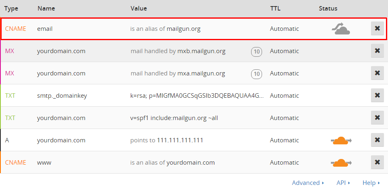Click MX type label of mxa.mailgun.org row
This screenshot has width=388, height=191.
[x=10, y=73]
